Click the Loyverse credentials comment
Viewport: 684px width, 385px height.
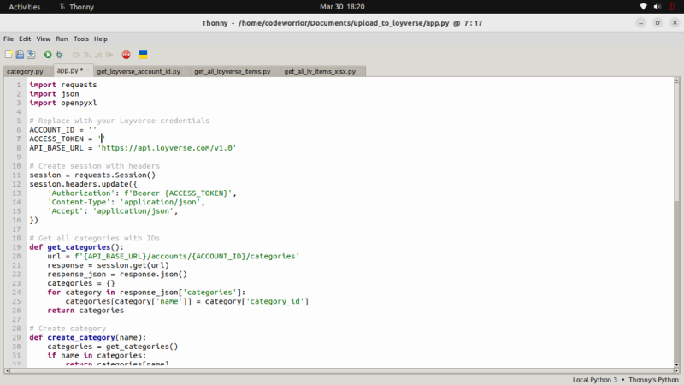point(119,121)
